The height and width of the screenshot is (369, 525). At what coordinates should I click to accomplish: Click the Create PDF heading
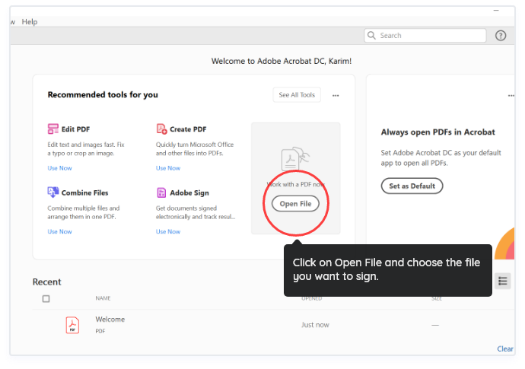pos(188,129)
